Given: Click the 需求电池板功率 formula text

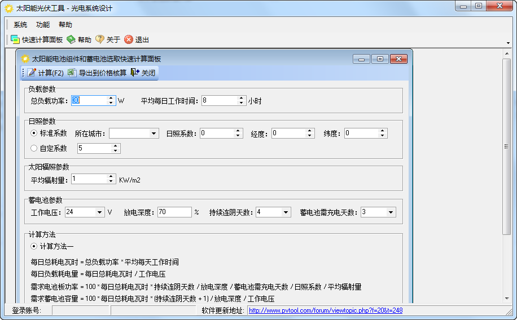Looking at the screenshot, I should 196,287.
